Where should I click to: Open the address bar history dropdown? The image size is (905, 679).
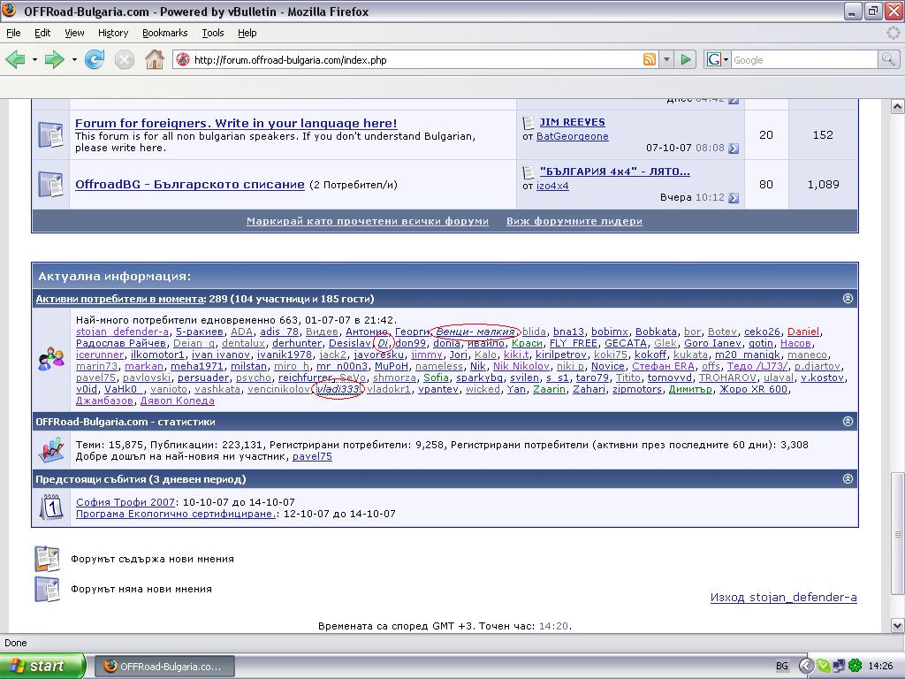click(666, 59)
